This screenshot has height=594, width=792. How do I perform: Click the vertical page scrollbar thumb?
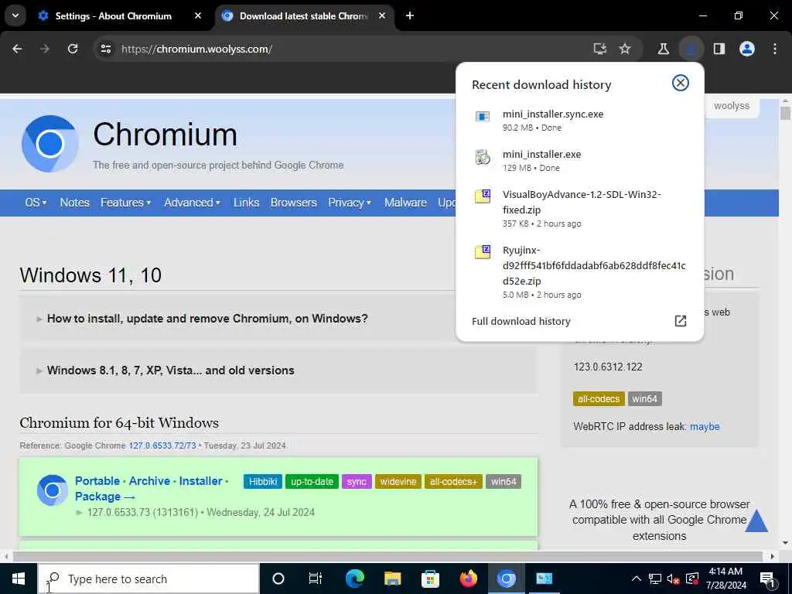point(785,111)
